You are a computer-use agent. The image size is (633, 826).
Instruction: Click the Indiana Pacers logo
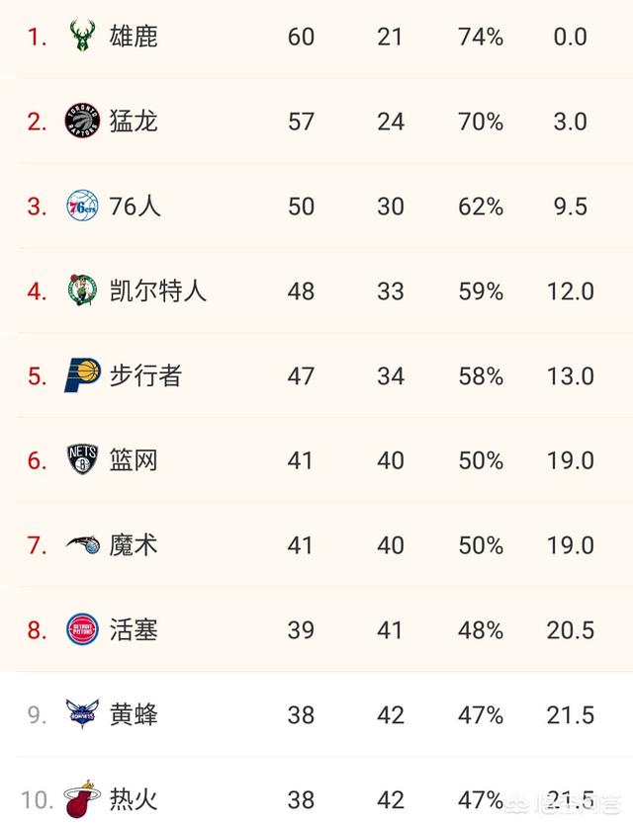pos(82,375)
